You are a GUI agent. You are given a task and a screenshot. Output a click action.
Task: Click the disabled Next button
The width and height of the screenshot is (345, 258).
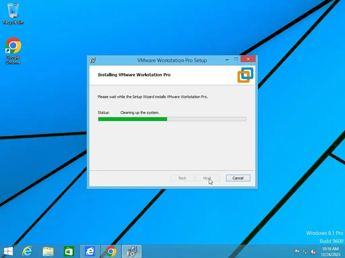pos(207,178)
